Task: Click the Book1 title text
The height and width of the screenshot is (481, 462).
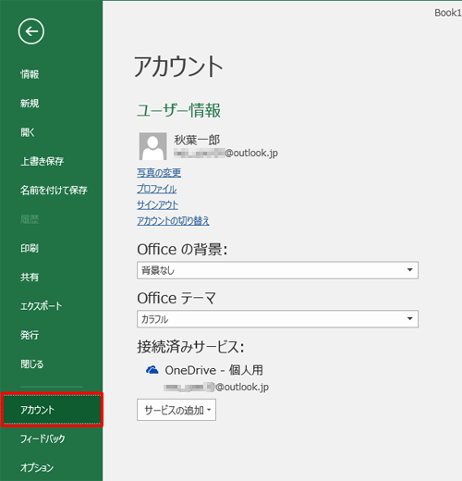Action: tap(448, 13)
